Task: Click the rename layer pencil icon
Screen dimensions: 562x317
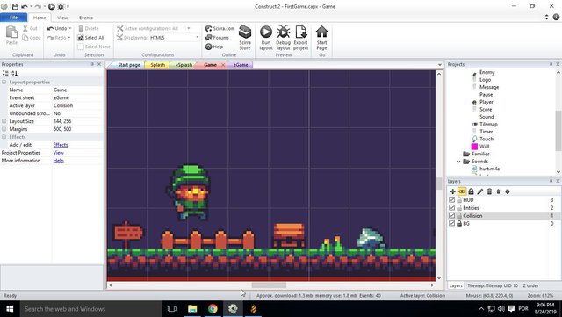Action: point(480,191)
